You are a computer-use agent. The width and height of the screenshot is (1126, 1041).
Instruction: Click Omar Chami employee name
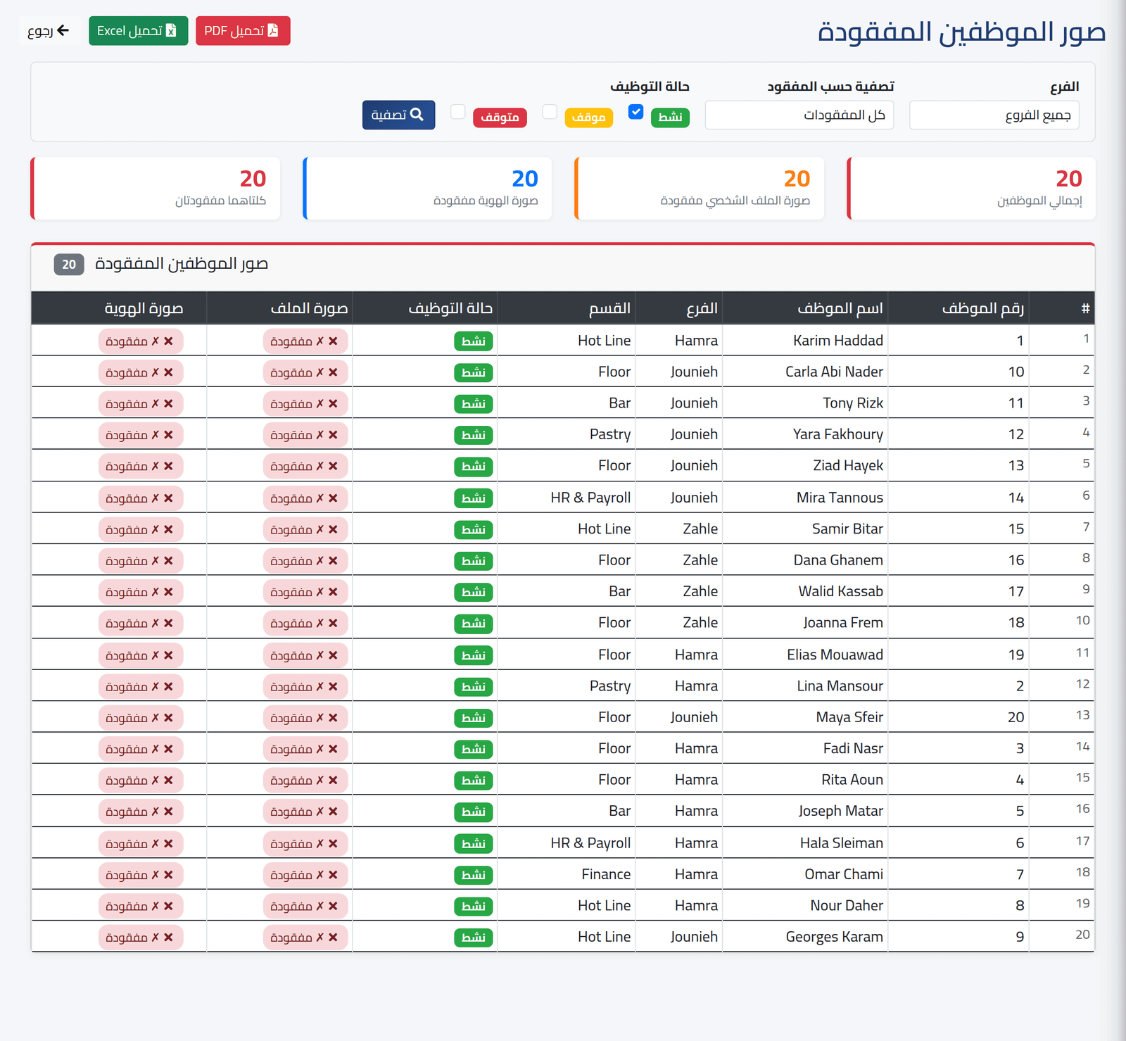[844, 874]
